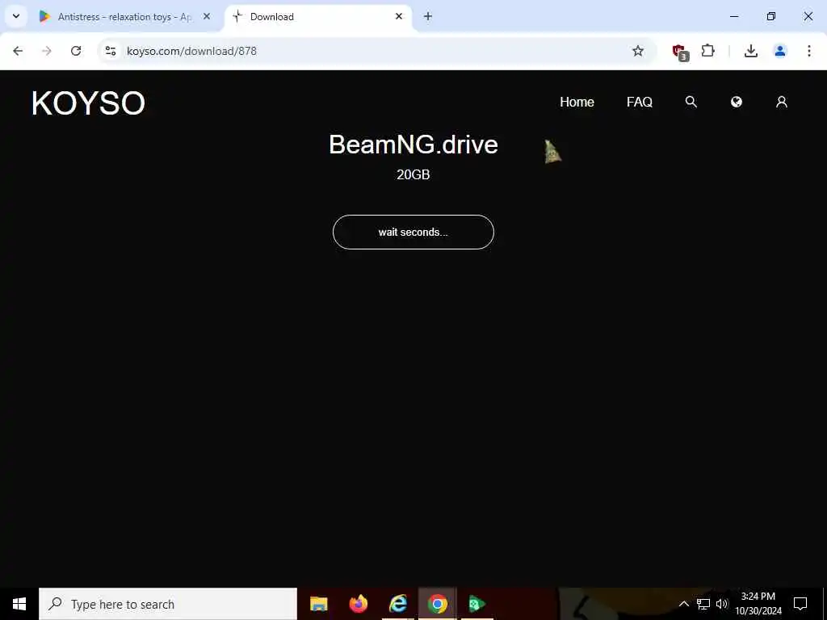Bookmark this page with the star

click(638, 51)
